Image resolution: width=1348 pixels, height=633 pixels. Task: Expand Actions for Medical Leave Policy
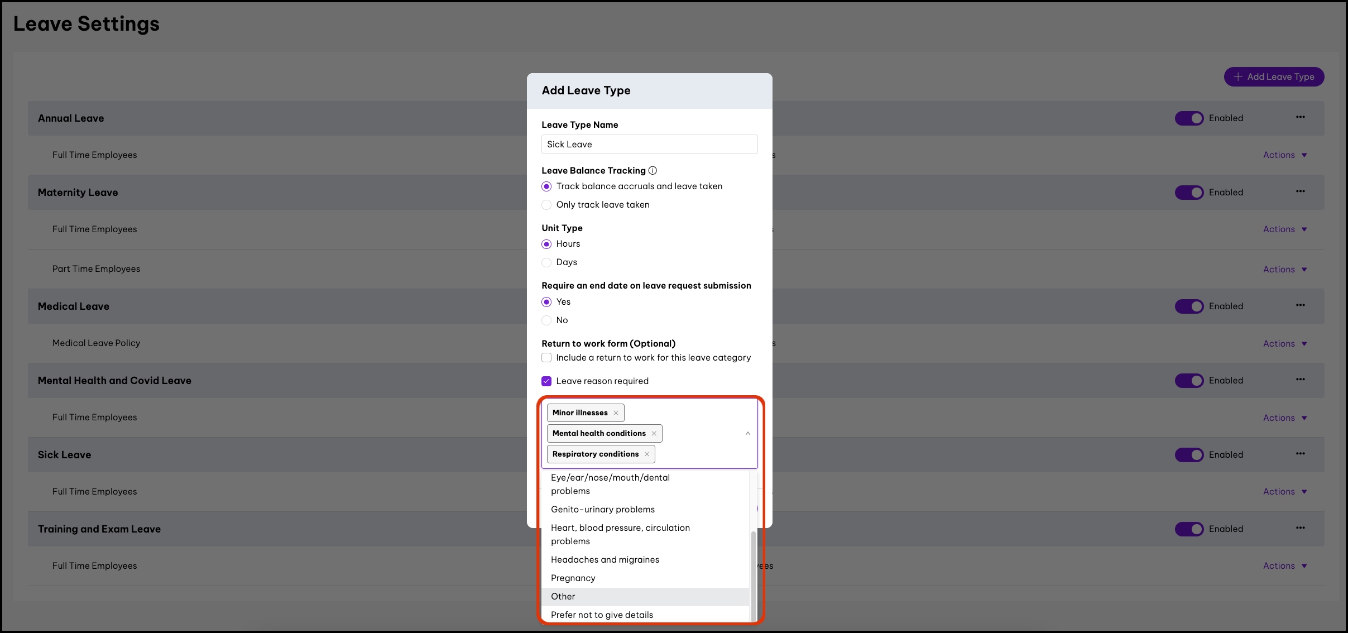1284,344
